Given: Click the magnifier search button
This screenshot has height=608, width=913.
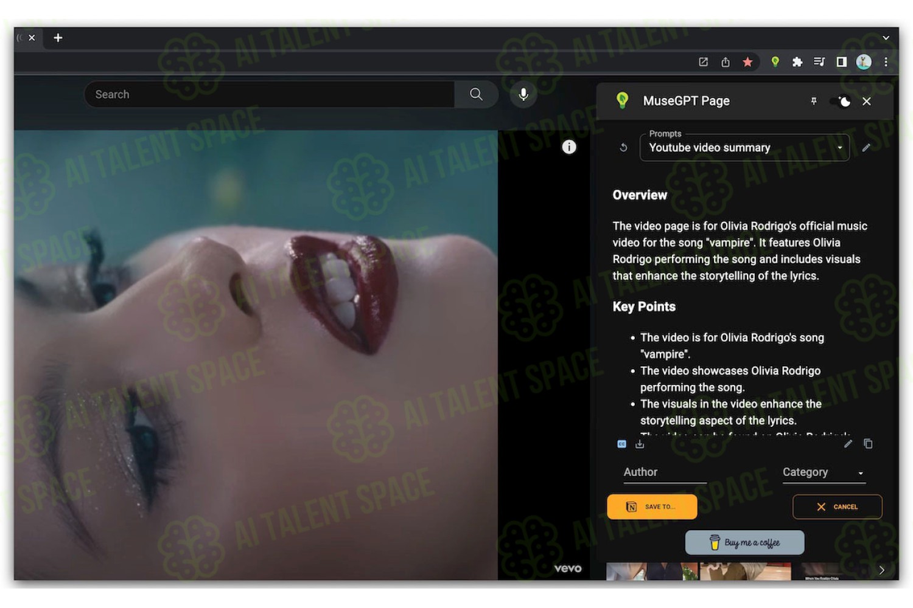Looking at the screenshot, I should tap(476, 94).
